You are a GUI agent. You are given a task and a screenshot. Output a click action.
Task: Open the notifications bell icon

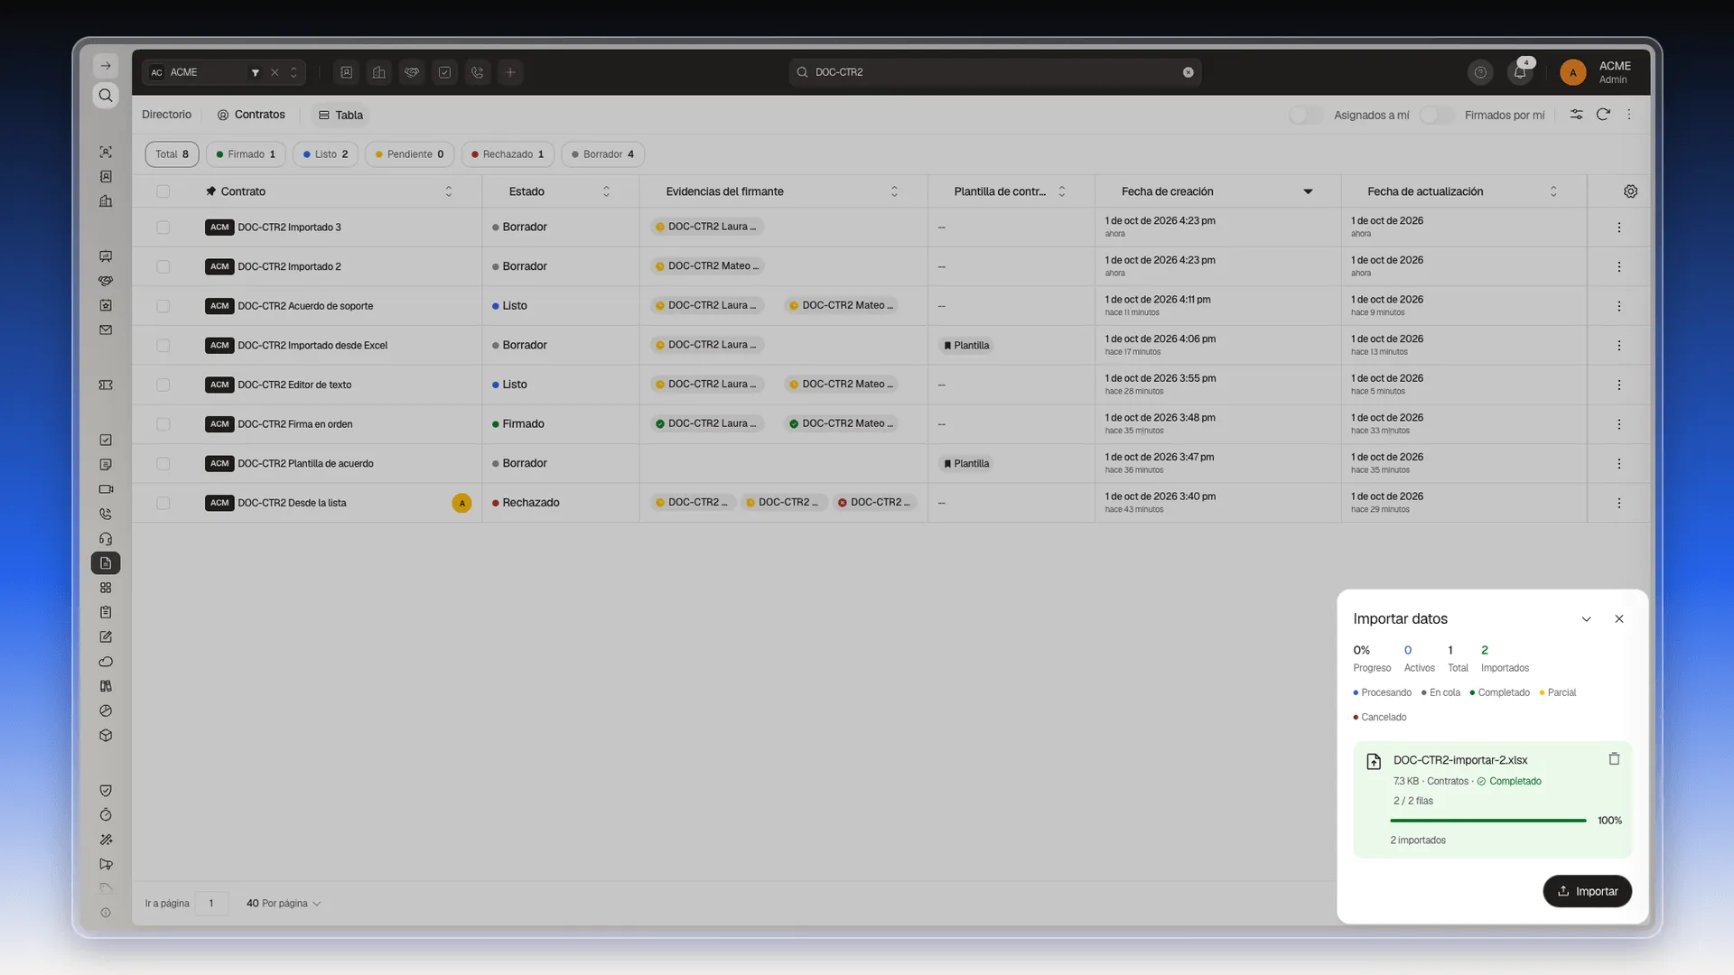point(1520,72)
